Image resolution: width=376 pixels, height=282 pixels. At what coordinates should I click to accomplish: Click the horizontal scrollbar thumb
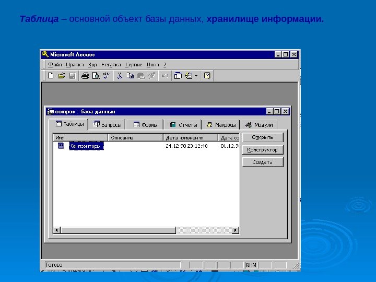point(118,230)
